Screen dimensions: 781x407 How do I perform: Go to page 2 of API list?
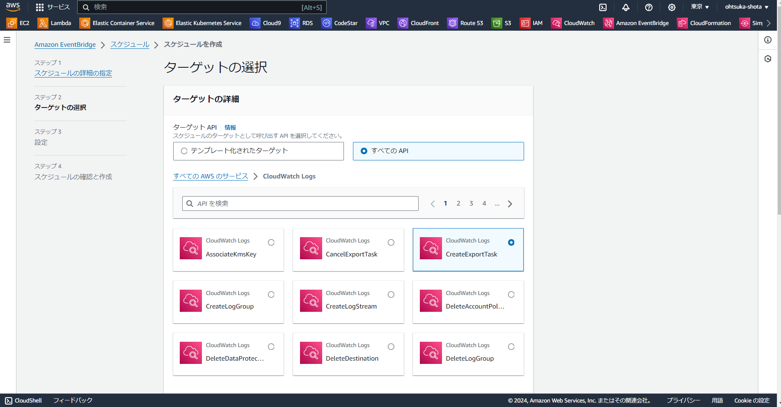pyautogui.click(x=458, y=203)
